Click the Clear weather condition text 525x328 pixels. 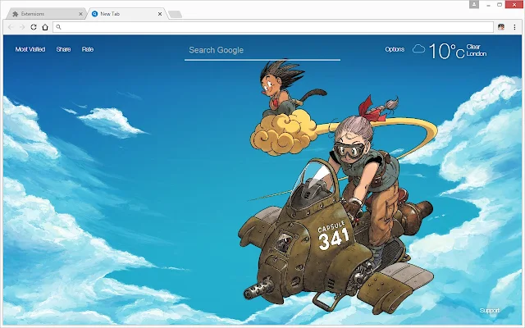click(x=473, y=47)
